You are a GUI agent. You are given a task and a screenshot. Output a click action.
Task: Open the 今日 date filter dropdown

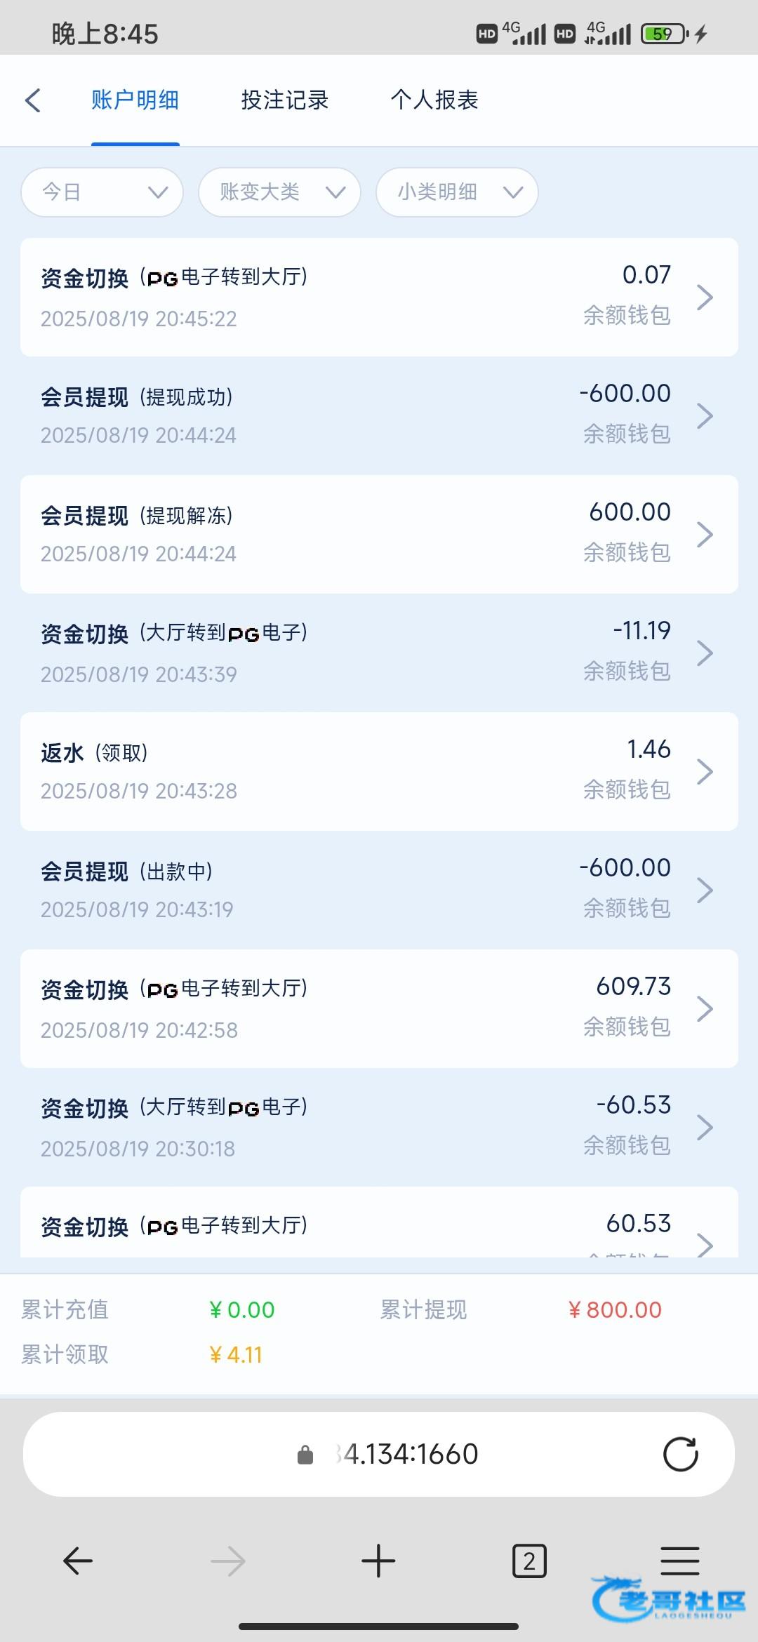coord(102,192)
